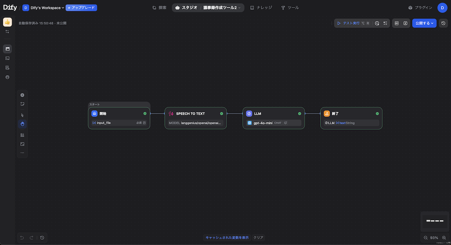Select the SPEECH TO TEXT node

[195, 113]
